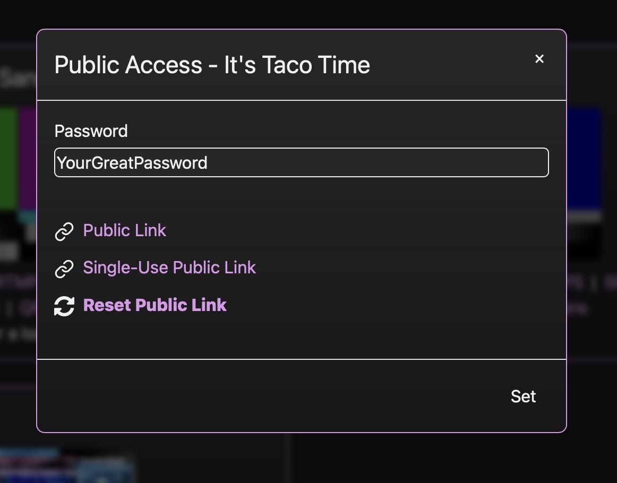Click the purple color block behind the dialog

(28, 159)
